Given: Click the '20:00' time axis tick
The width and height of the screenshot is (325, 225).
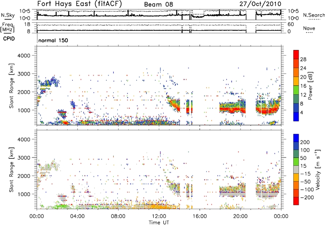Looking at the screenshot, I should coord(240,216).
